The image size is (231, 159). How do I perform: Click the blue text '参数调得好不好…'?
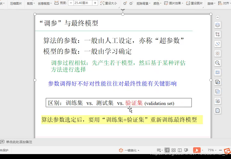click(x=112, y=84)
